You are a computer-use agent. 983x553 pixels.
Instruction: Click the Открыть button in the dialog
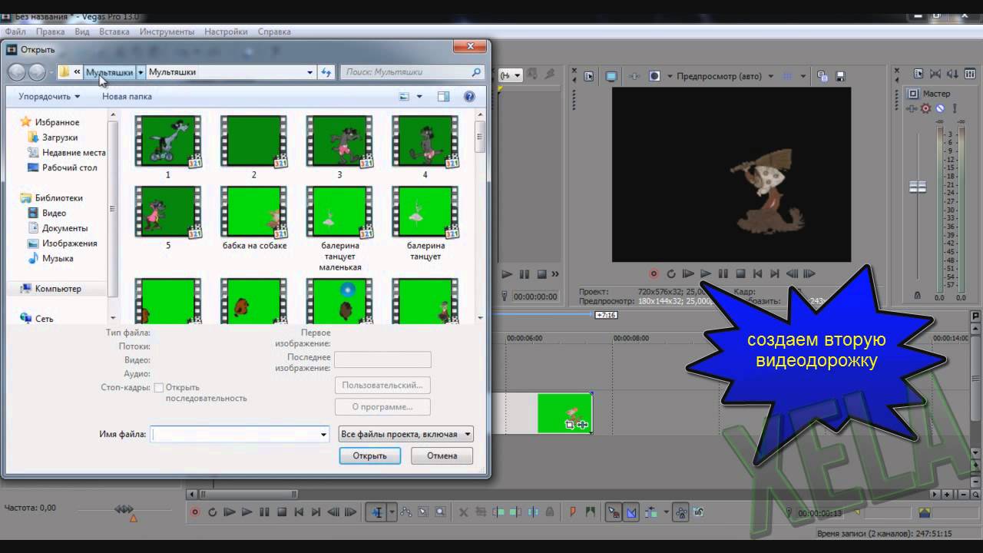[x=370, y=455]
